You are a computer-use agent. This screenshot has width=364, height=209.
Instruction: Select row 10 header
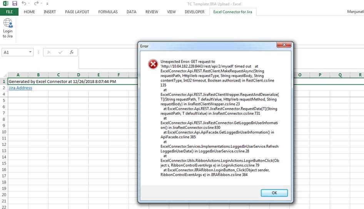[4, 132]
